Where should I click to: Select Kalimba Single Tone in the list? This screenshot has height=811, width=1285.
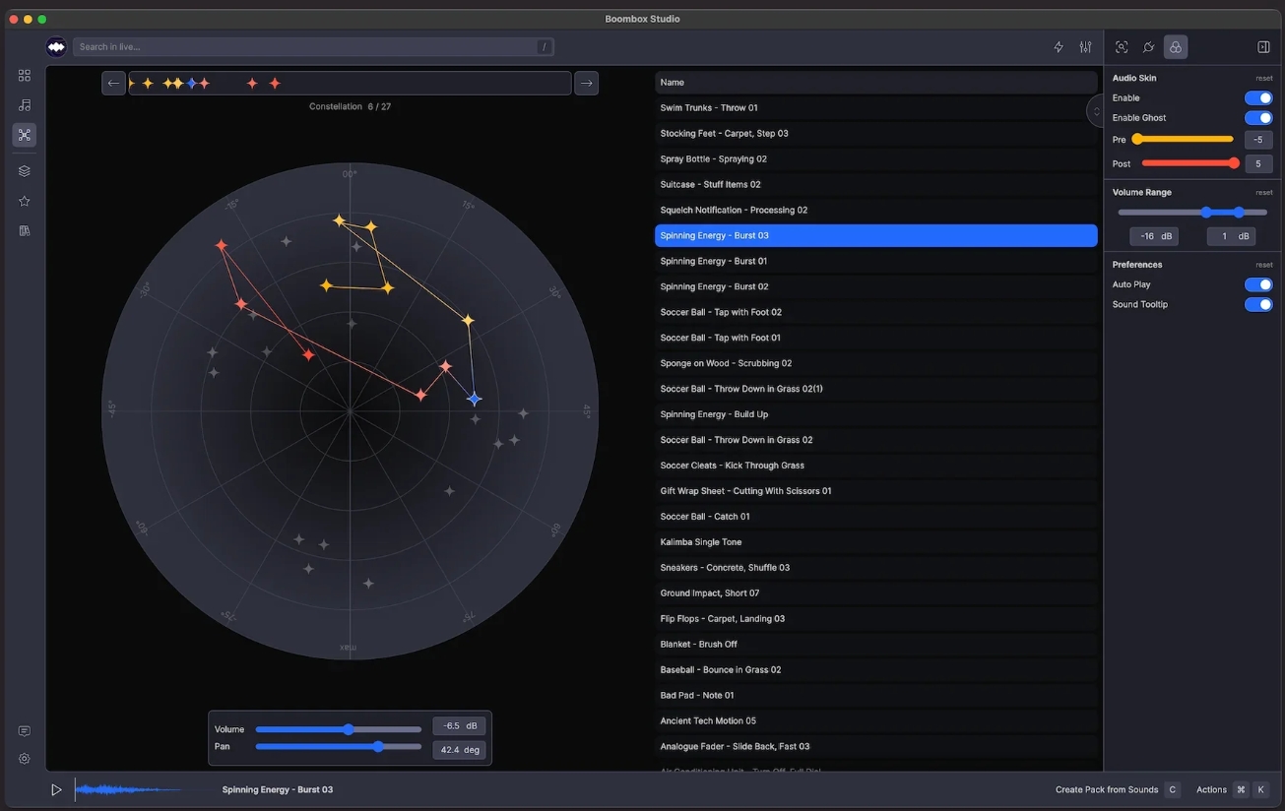point(701,542)
